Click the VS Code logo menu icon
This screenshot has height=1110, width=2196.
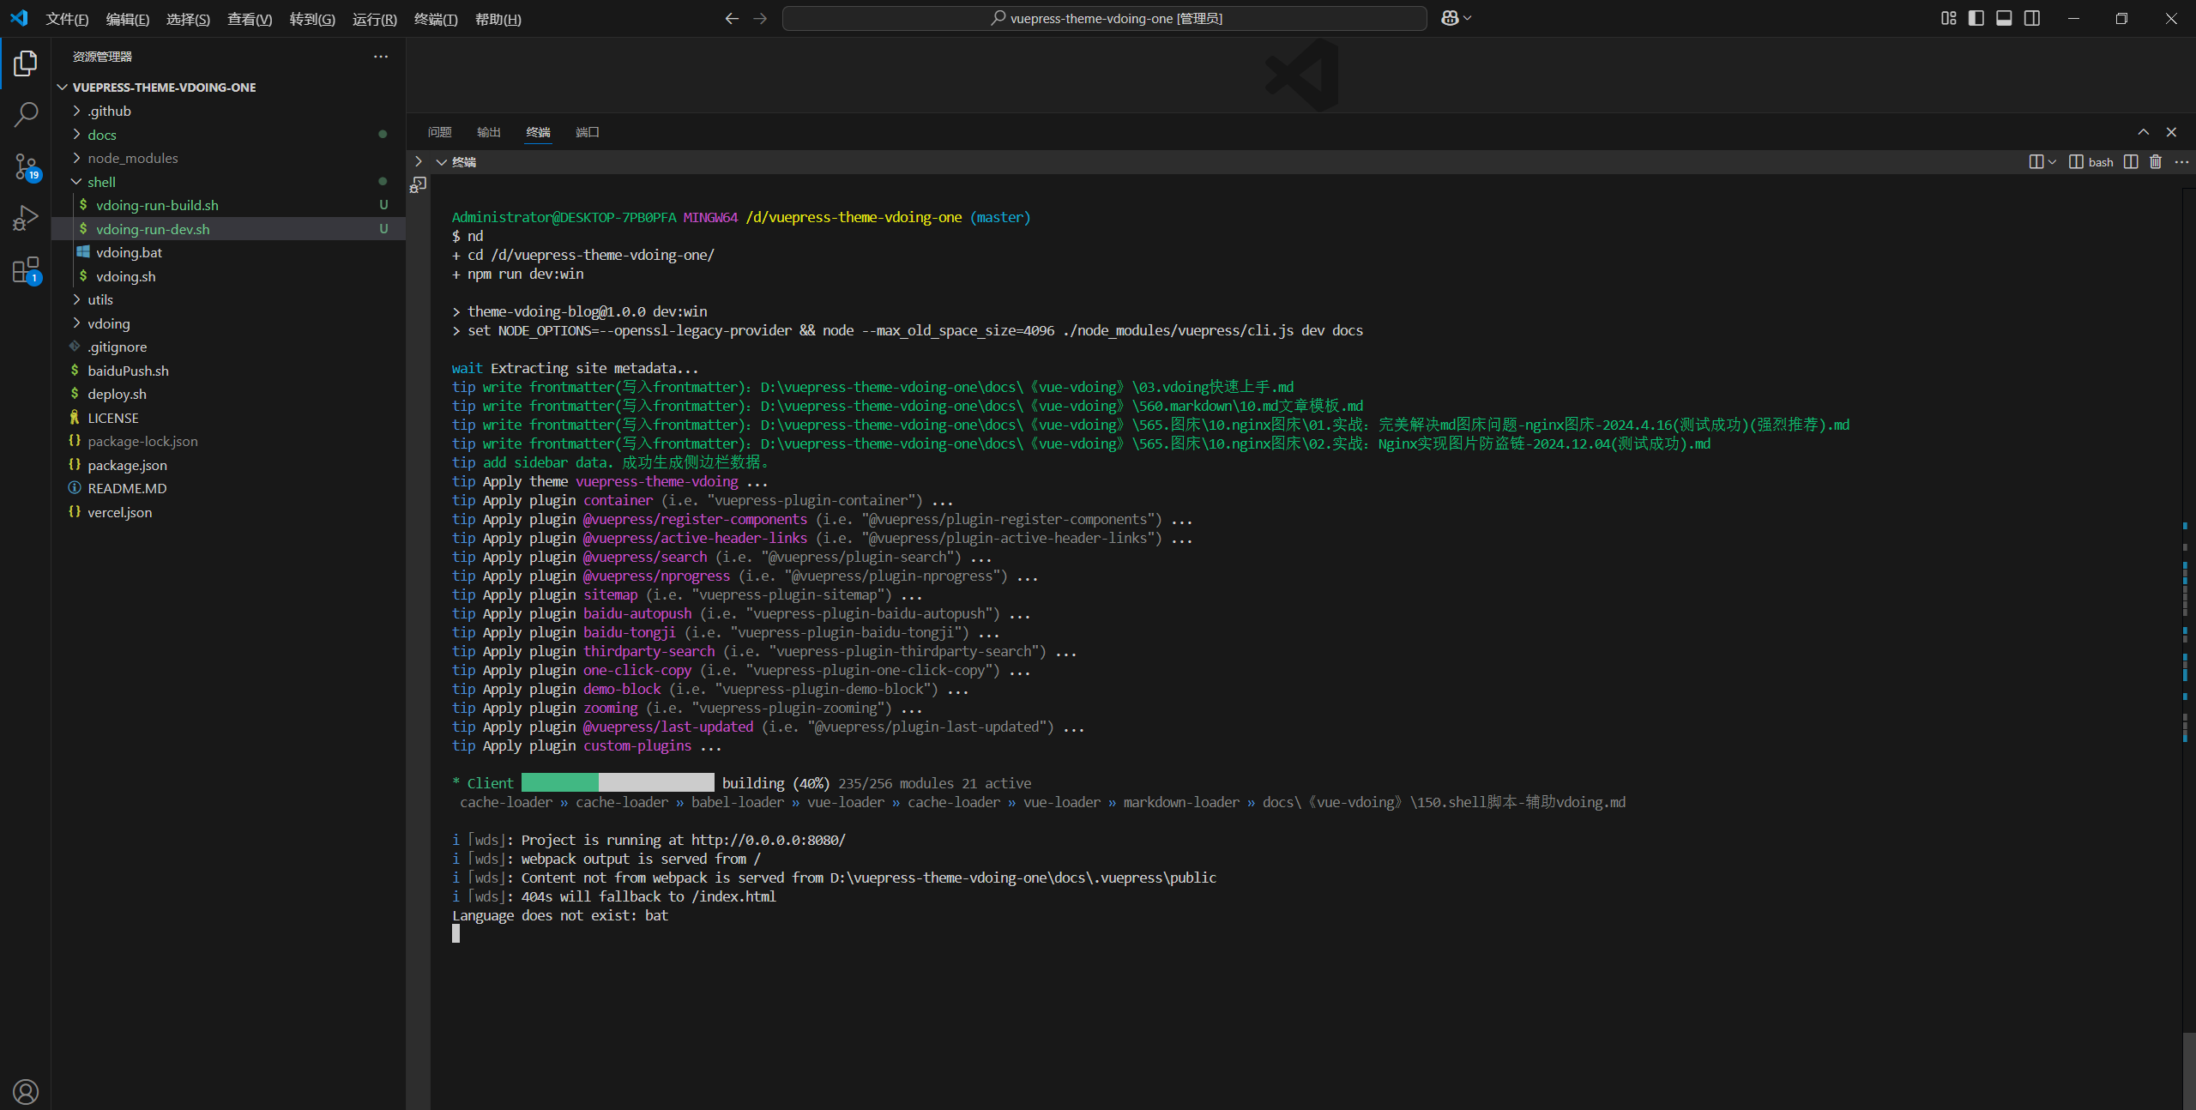coord(19,18)
